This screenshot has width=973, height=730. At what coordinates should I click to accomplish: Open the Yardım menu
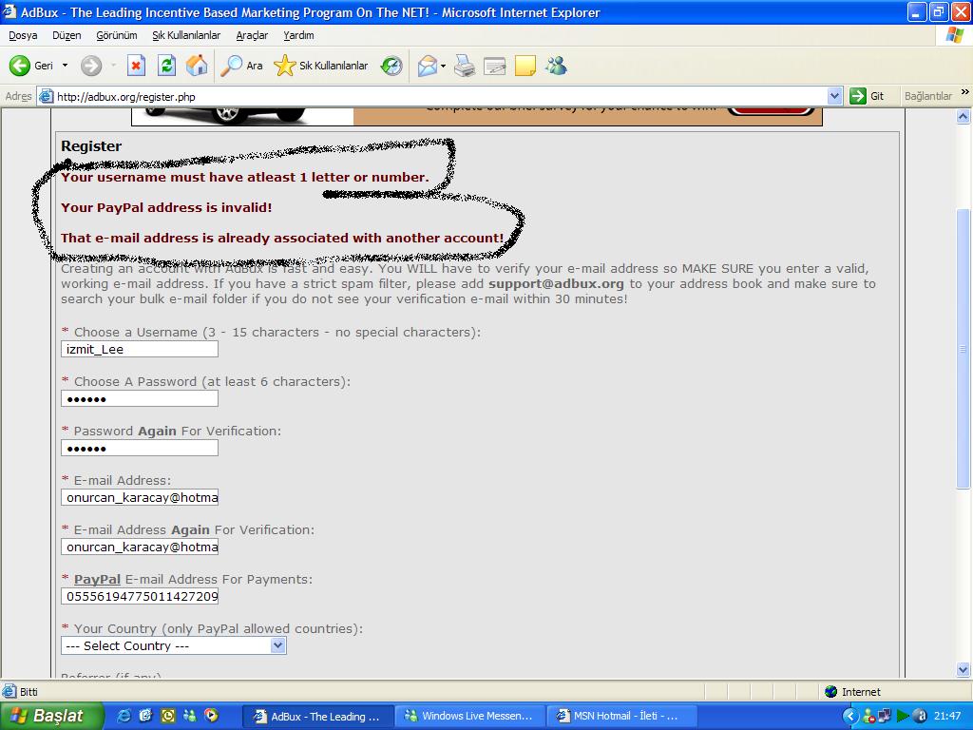coord(298,35)
